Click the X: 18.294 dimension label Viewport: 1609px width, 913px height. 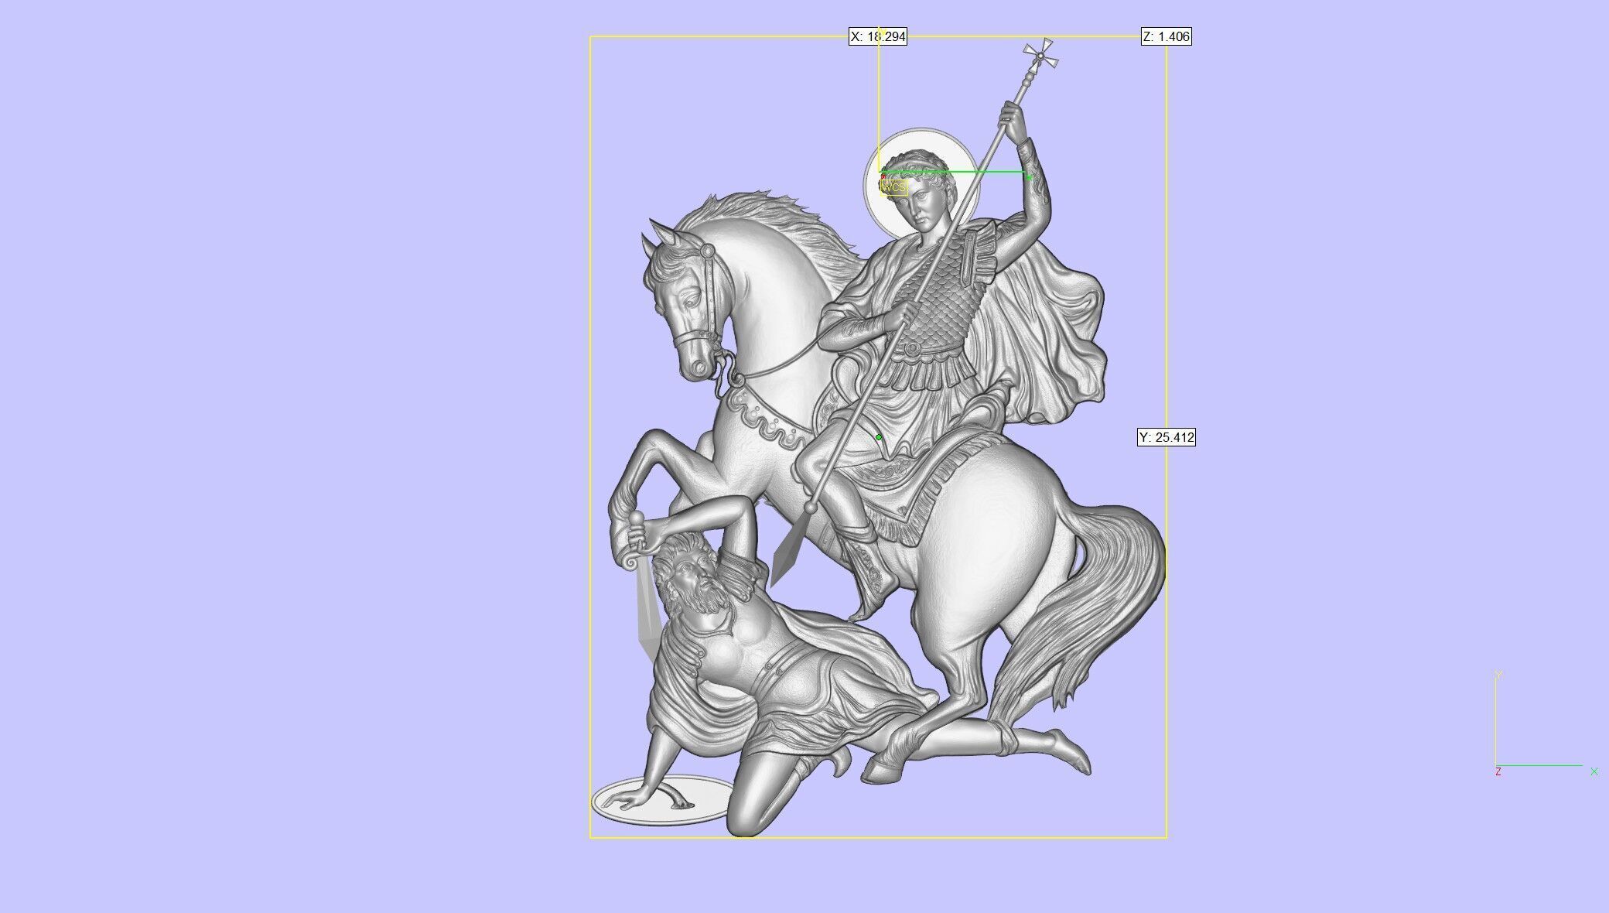[878, 36]
